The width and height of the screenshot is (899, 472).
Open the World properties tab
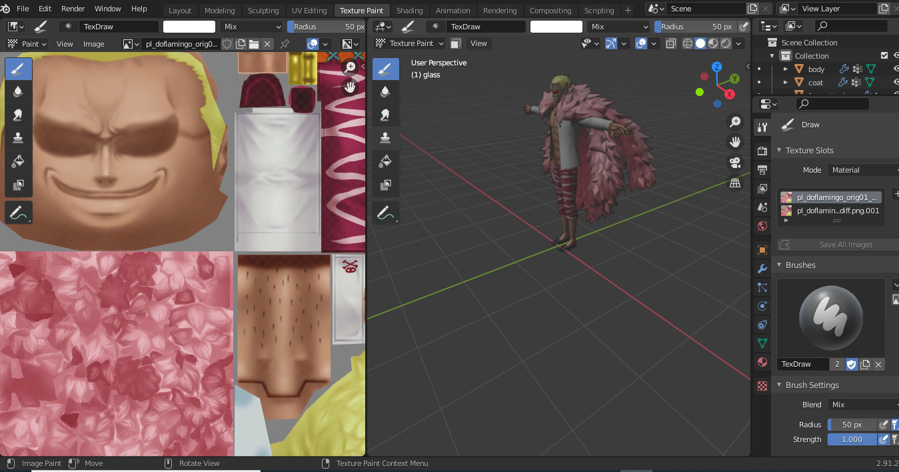[762, 226]
